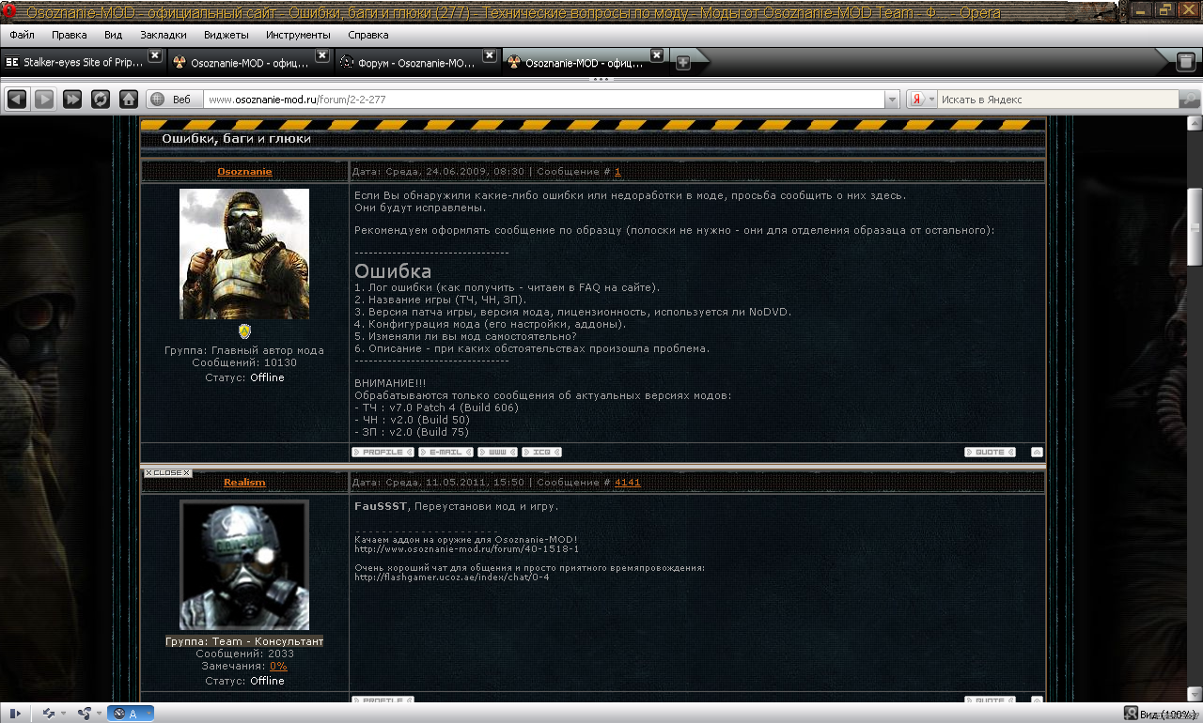This screenshot has width=1203, height=723.
Task: Click the Fast Forward navigation button
Action: [72, 99]
